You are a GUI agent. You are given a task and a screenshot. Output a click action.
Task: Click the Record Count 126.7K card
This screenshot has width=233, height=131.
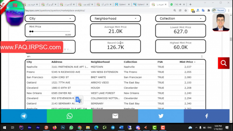tap(115, 46)
